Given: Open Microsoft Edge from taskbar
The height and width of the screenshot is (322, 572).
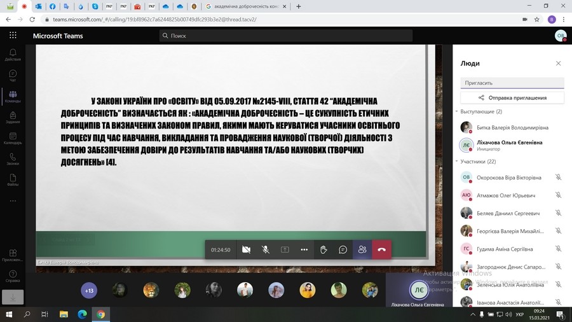Looking at the screenshot, I should click(83, 314).
